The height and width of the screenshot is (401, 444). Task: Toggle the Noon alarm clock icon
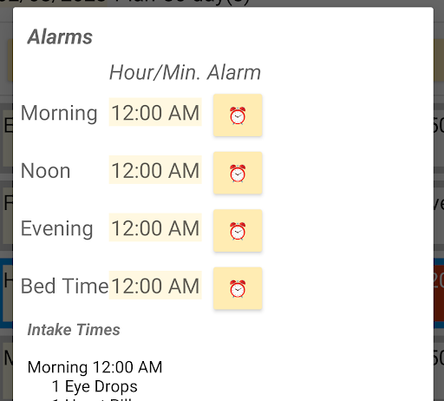(238, 173)
